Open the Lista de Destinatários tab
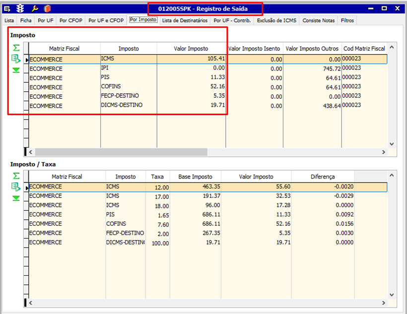407x314 pixels. [x=185, y=20]
